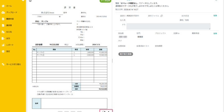This screenshot has height=112, width=224.
Task: Click the 合計金額 ¥4,510,000 heading value
Action: (54, 44)
